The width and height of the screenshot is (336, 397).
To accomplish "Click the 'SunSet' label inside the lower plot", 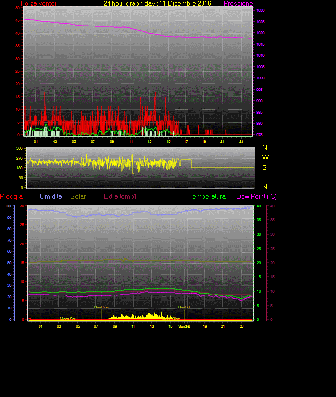I will [184, 307].
